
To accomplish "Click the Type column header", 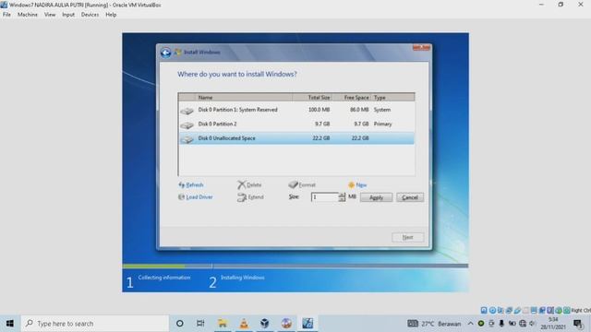I will coord(392,98).
